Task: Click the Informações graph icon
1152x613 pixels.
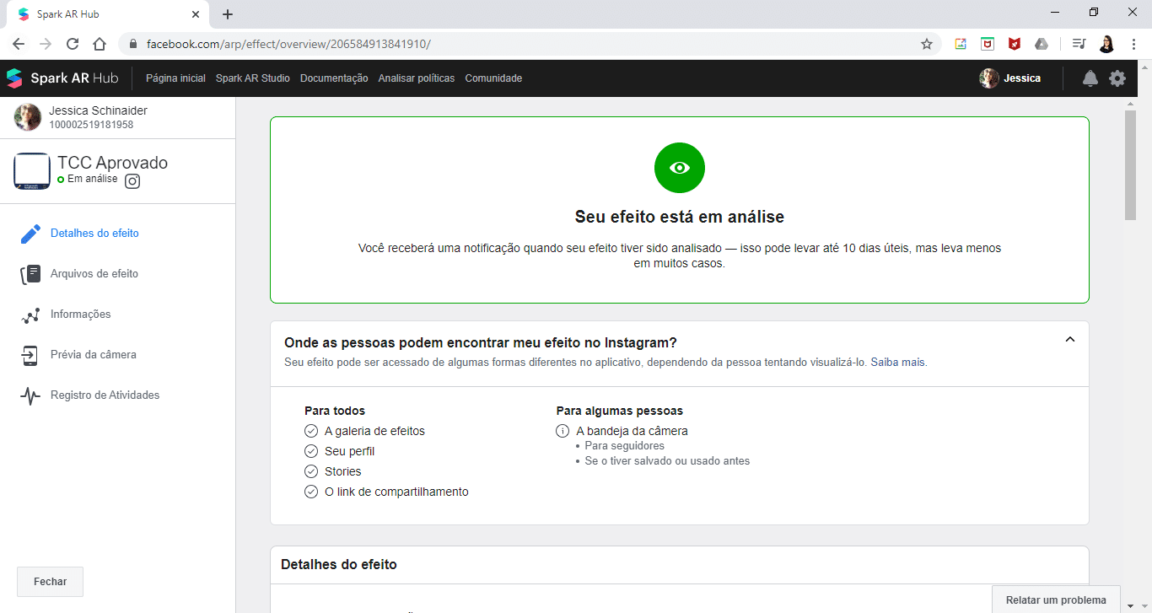Action: pyautogui.click(x=30, y=315)
